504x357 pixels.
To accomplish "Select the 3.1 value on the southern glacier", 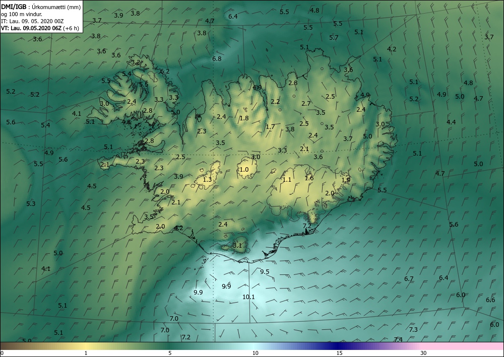I will click(237, 246).
